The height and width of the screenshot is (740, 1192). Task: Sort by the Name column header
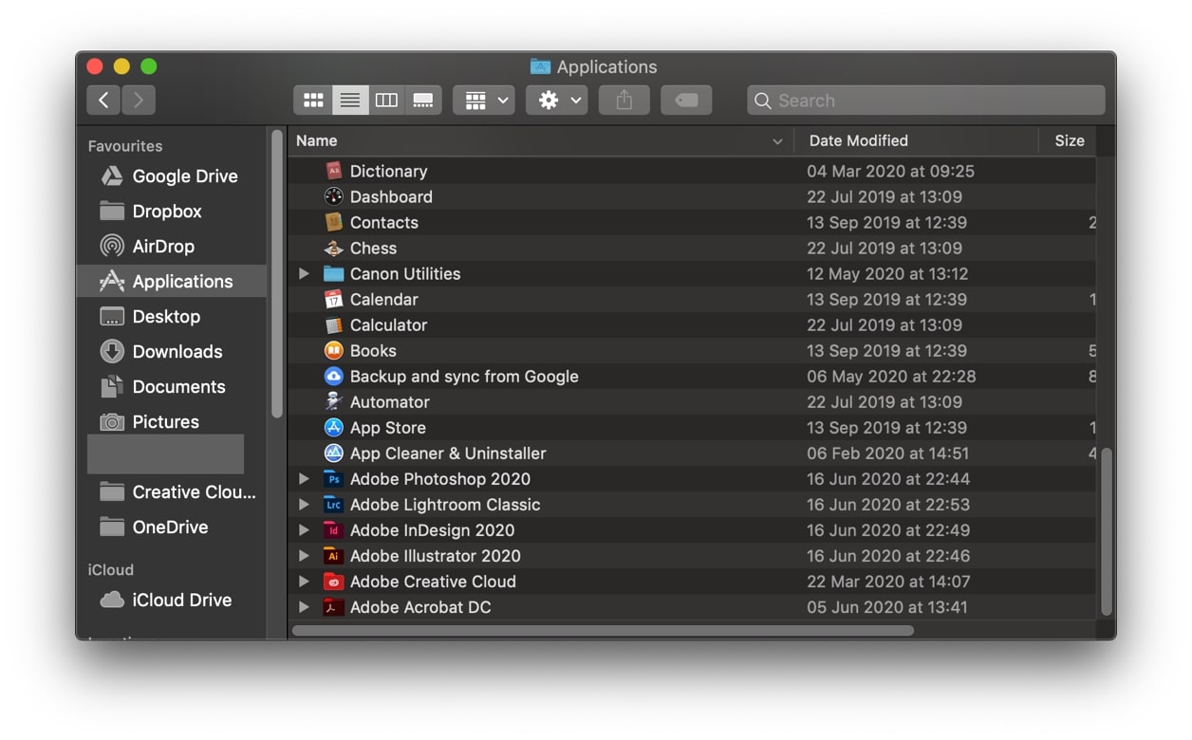(x=540, y=140)
